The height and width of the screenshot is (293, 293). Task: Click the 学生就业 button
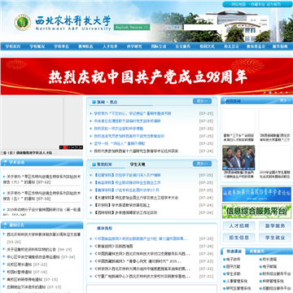point(275,238)
